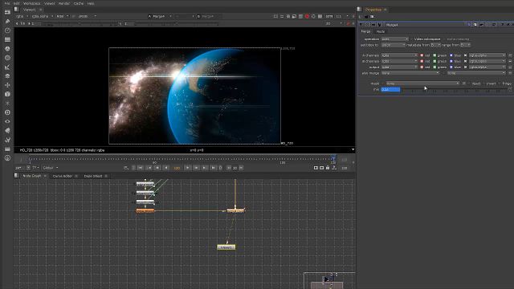Toggle the green channel for A channels

point(434,55)
